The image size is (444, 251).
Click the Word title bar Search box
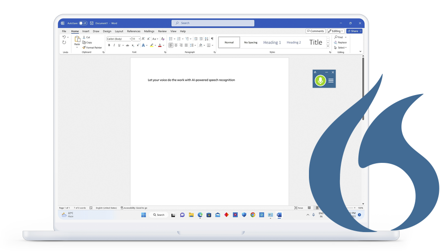[213, 23]
